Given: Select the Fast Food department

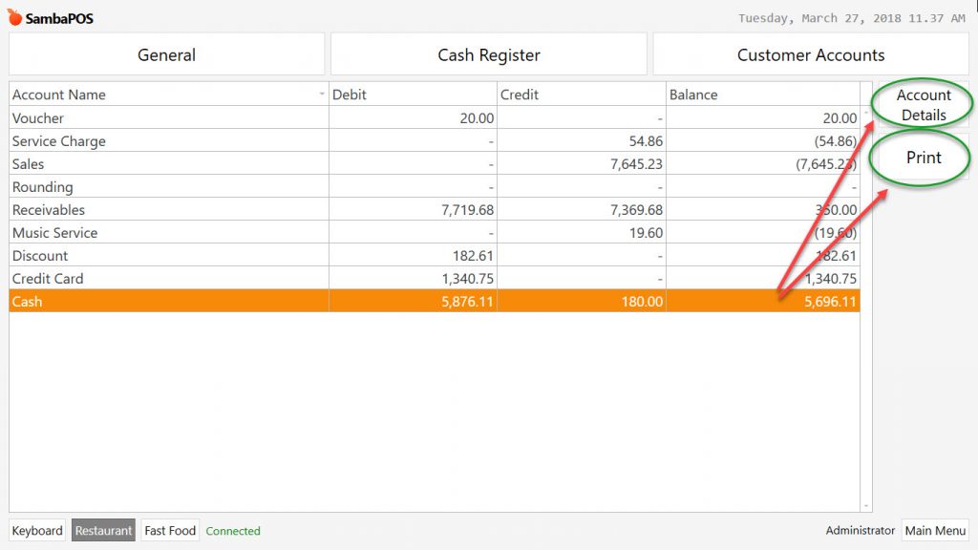Looking at the screenshot, I should tap(170, 531).
